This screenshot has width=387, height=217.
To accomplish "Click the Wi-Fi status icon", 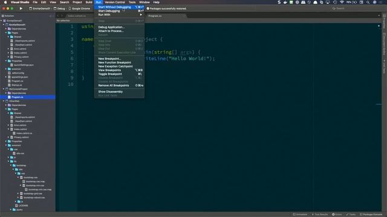I will 342,2.
